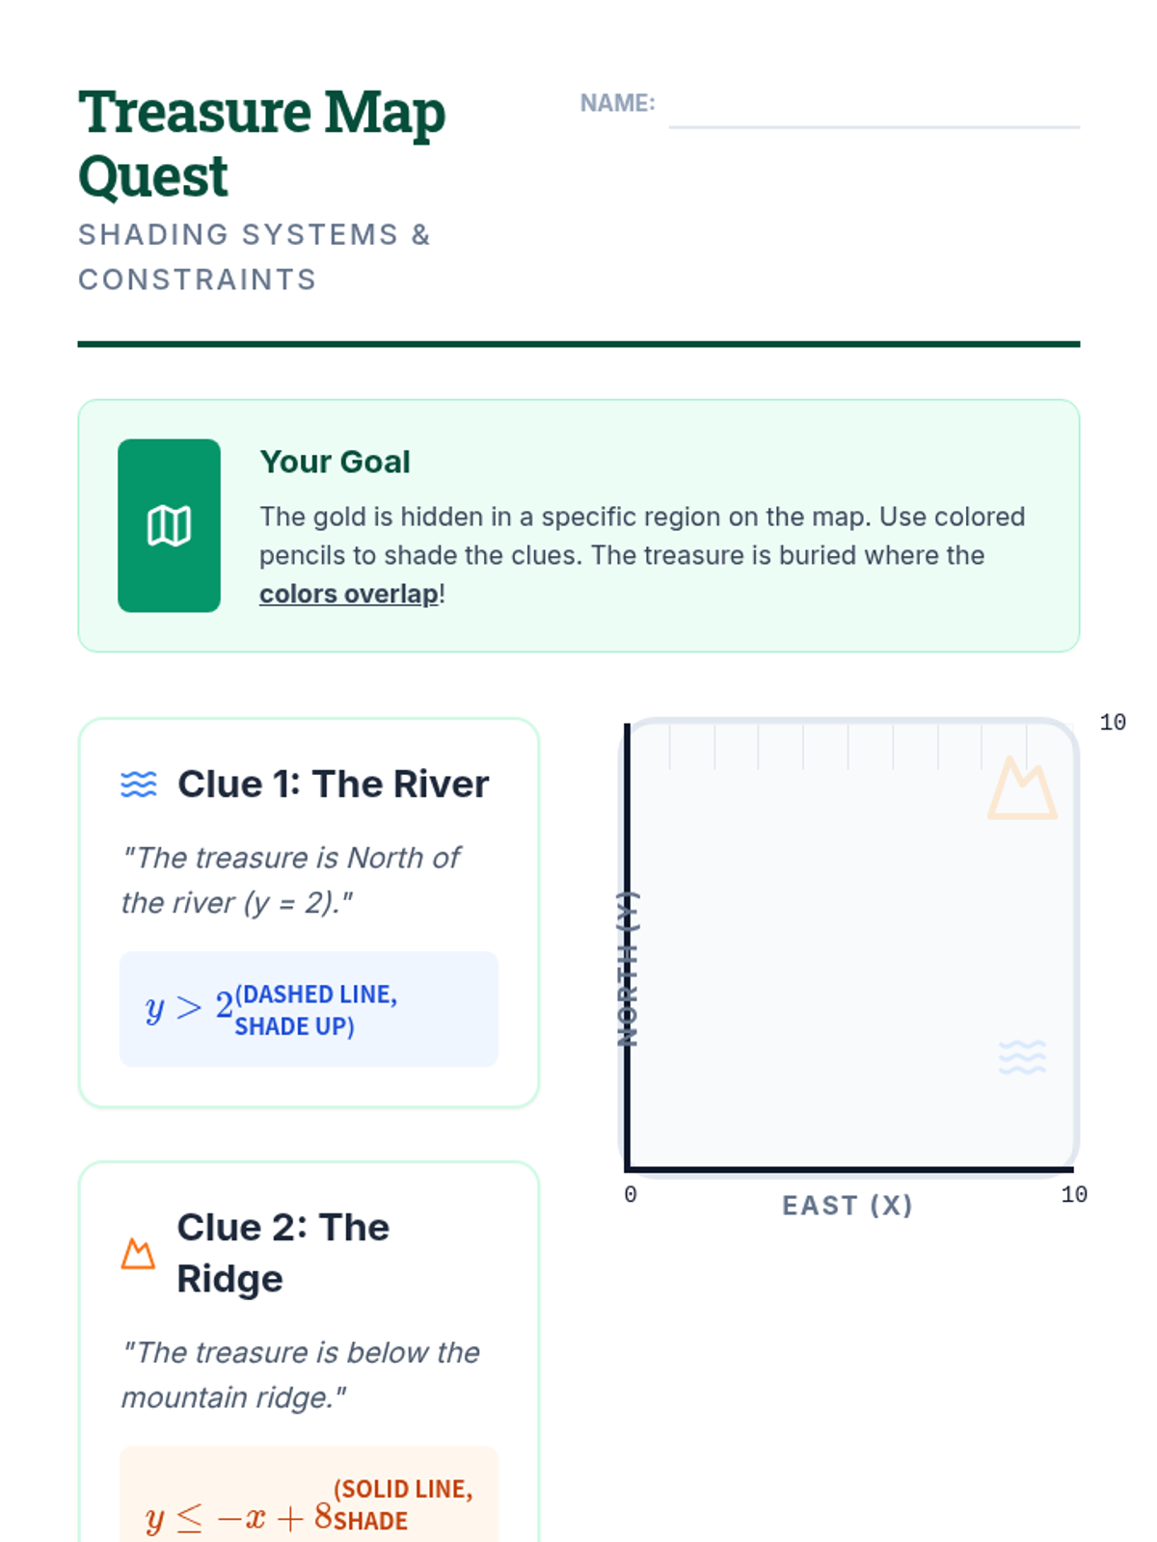Click the orange mountain icon beside Clue 2
The image size is (1157, 1542).
[x=138, y=1254]
